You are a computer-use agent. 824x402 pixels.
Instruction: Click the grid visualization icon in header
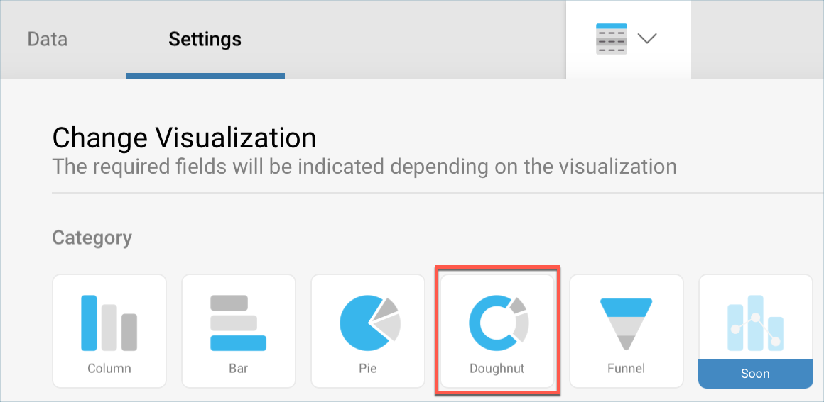coord(611,39)
